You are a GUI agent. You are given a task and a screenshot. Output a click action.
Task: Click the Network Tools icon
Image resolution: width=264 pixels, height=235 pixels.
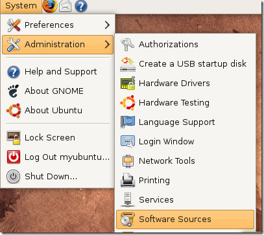coord(128,161)
